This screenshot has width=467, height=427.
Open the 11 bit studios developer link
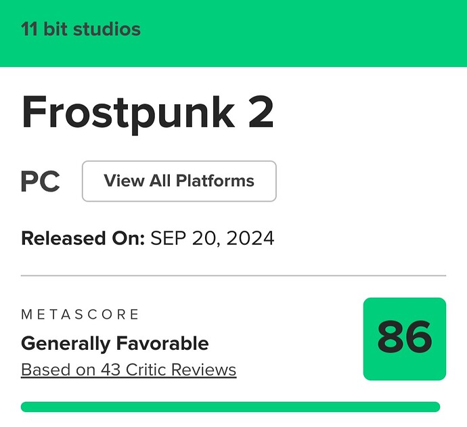pos(81,29)
